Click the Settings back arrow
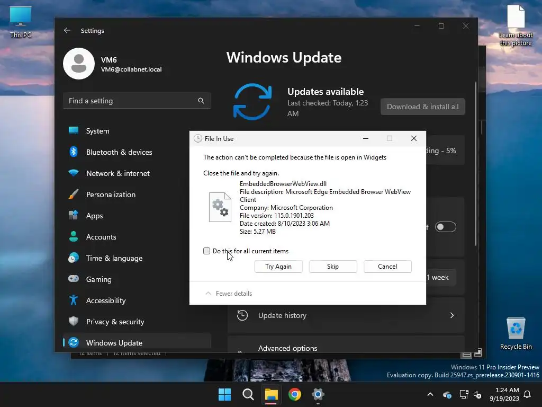This screenshot has width=542, height=407. 67,30
